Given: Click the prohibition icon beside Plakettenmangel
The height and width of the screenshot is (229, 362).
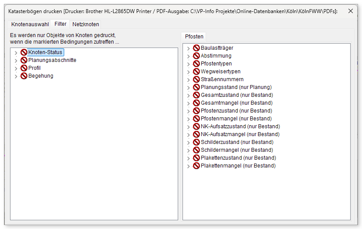Looking at the screenshot, I should tap(196, 166).
